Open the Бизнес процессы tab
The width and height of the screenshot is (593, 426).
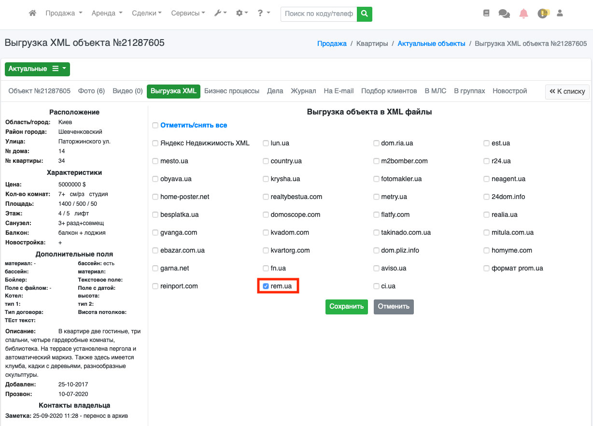point(231,91)
